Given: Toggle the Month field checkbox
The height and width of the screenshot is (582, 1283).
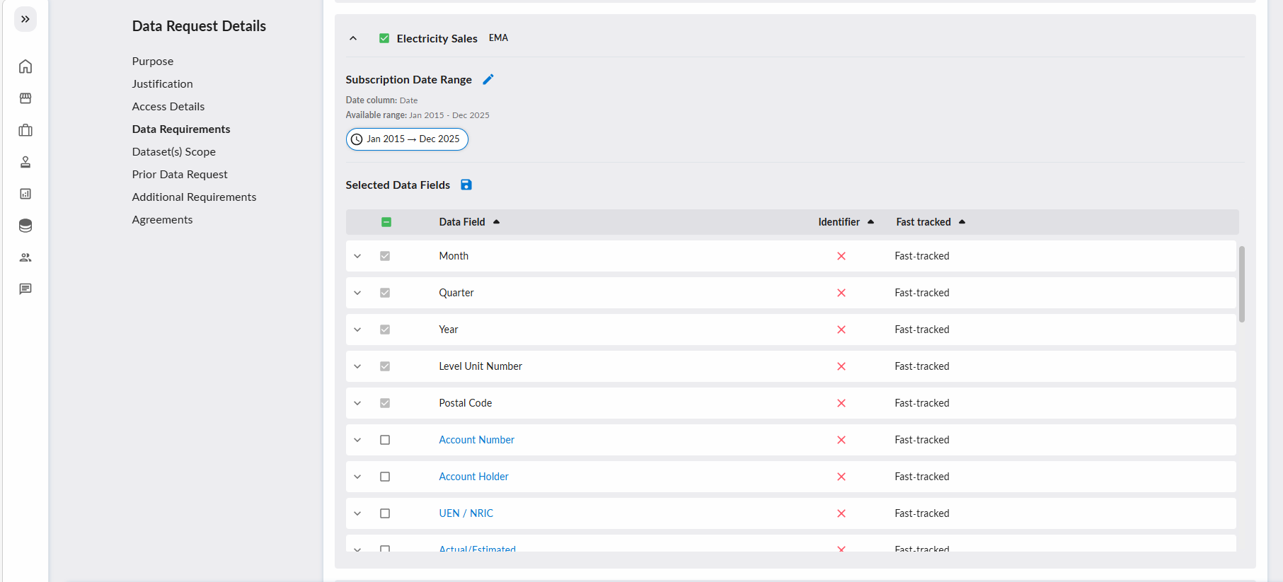Looking at the screenshot, I should [x=385, y=256].
